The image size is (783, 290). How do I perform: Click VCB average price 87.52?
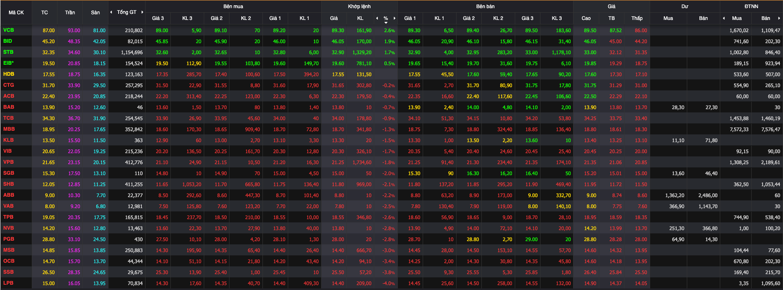tap(615, 31)
